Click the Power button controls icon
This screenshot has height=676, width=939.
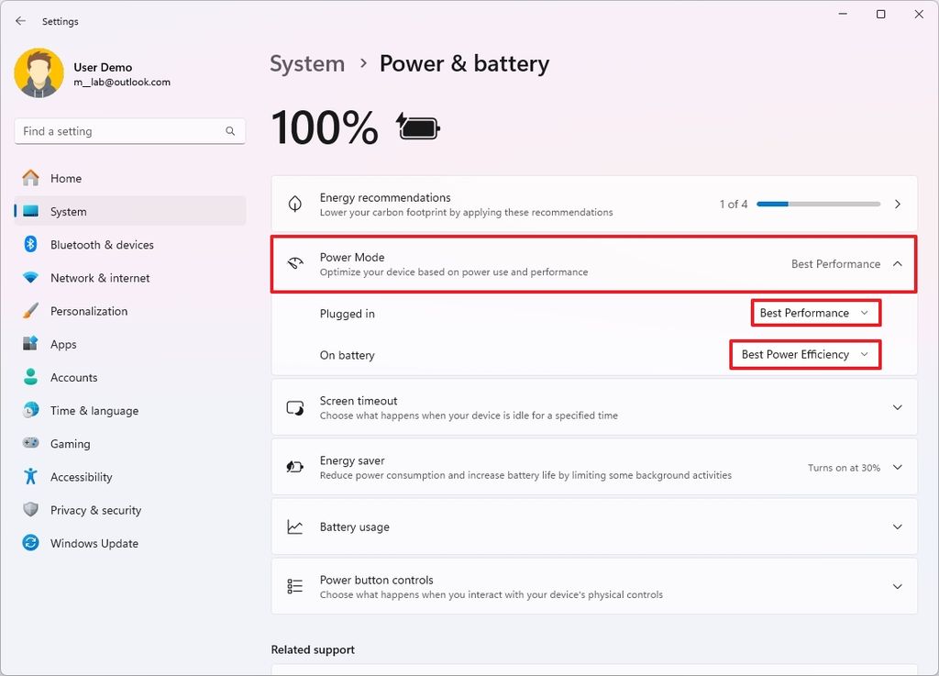point(294,586)
